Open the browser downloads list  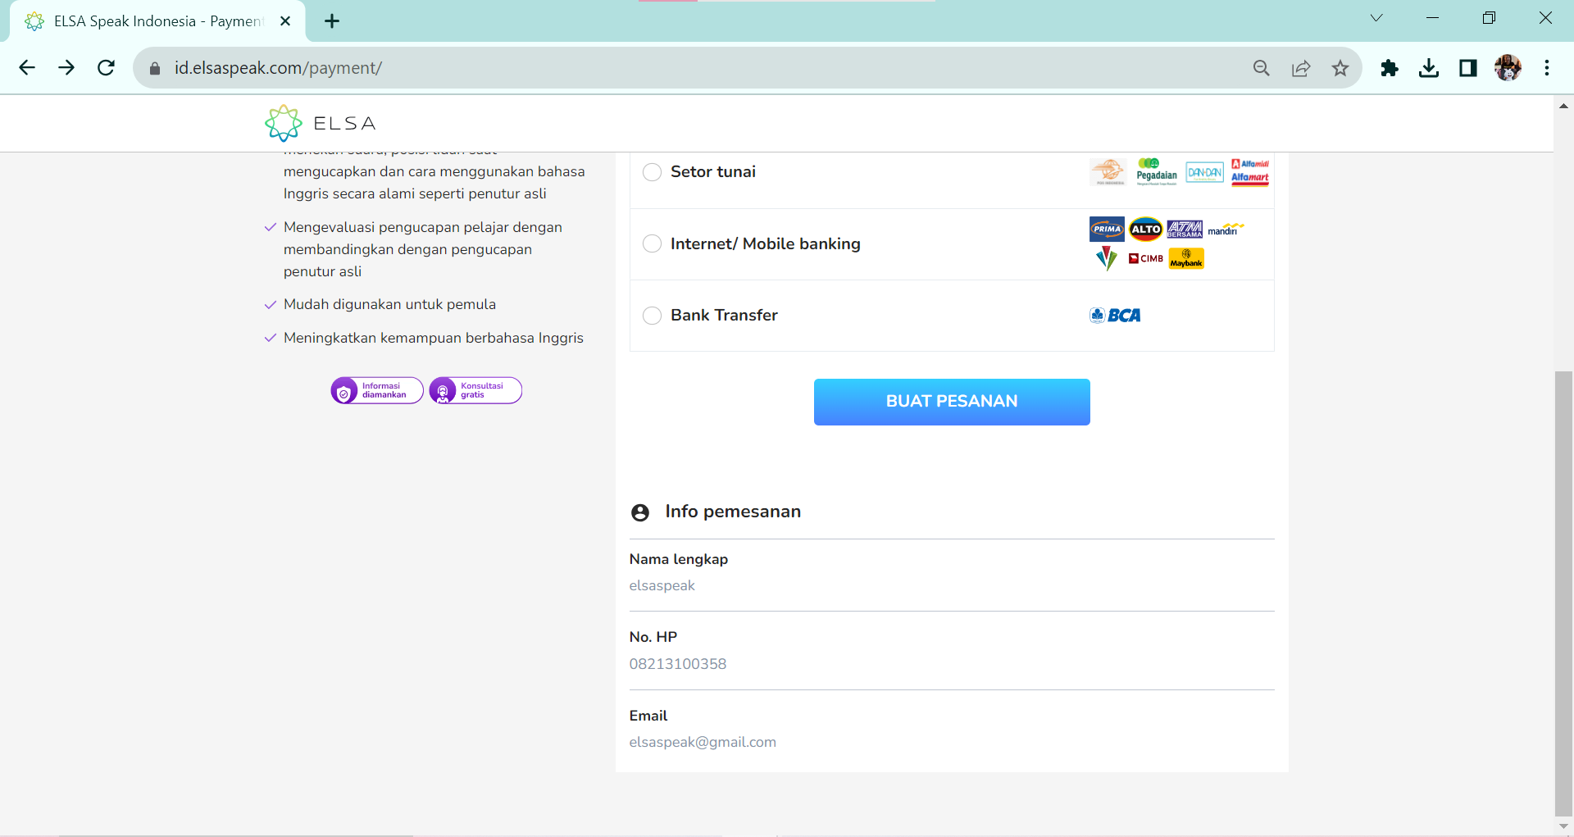click(1429, 68)
